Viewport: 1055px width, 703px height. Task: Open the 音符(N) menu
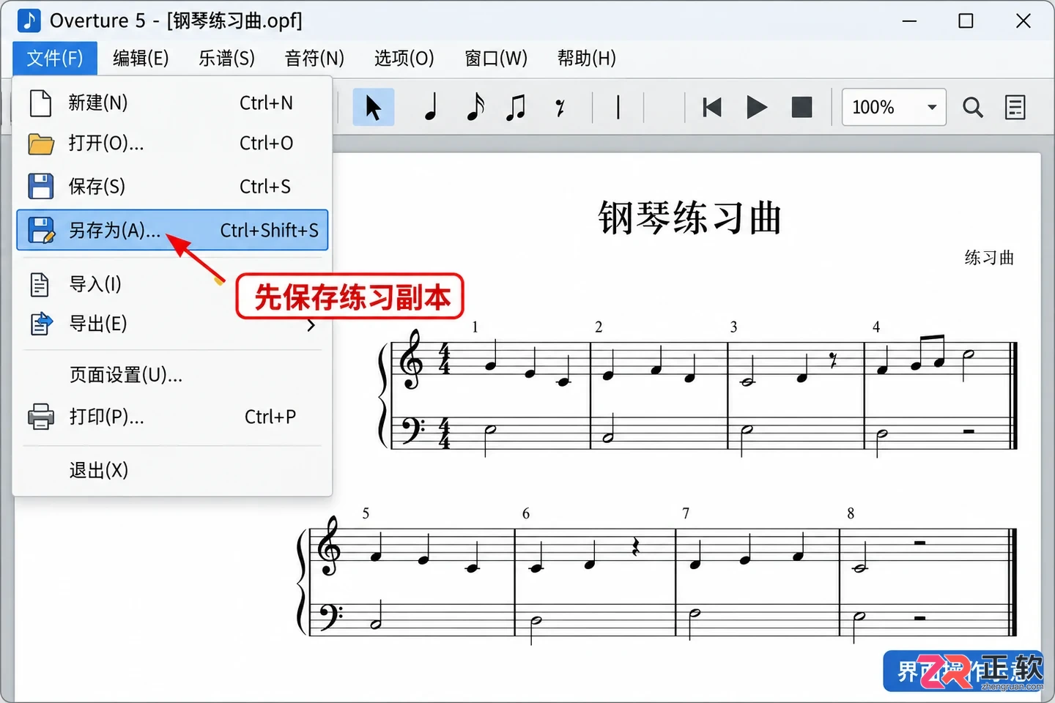coord(314,58)
